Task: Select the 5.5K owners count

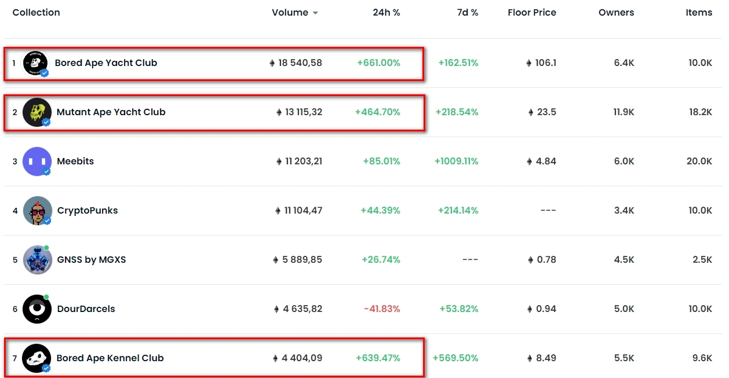Action: [624, 358]
